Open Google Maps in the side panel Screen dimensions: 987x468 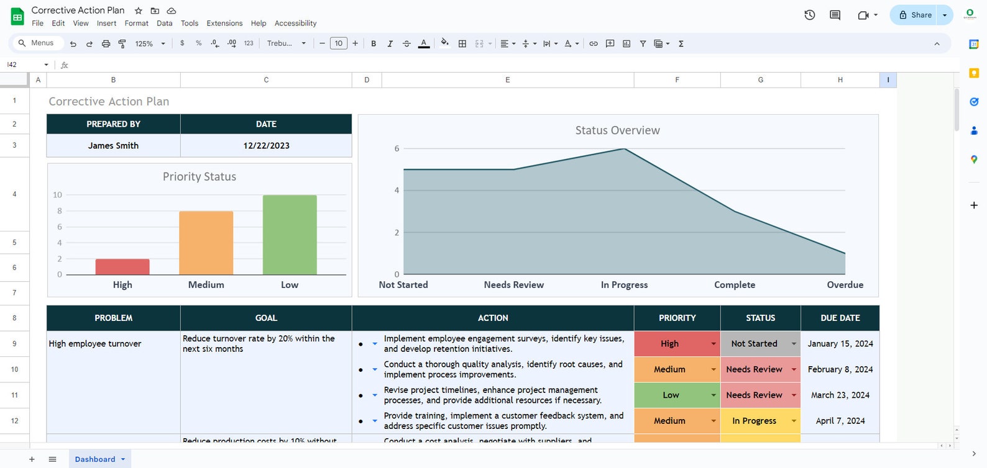click(x=974, y=160)
